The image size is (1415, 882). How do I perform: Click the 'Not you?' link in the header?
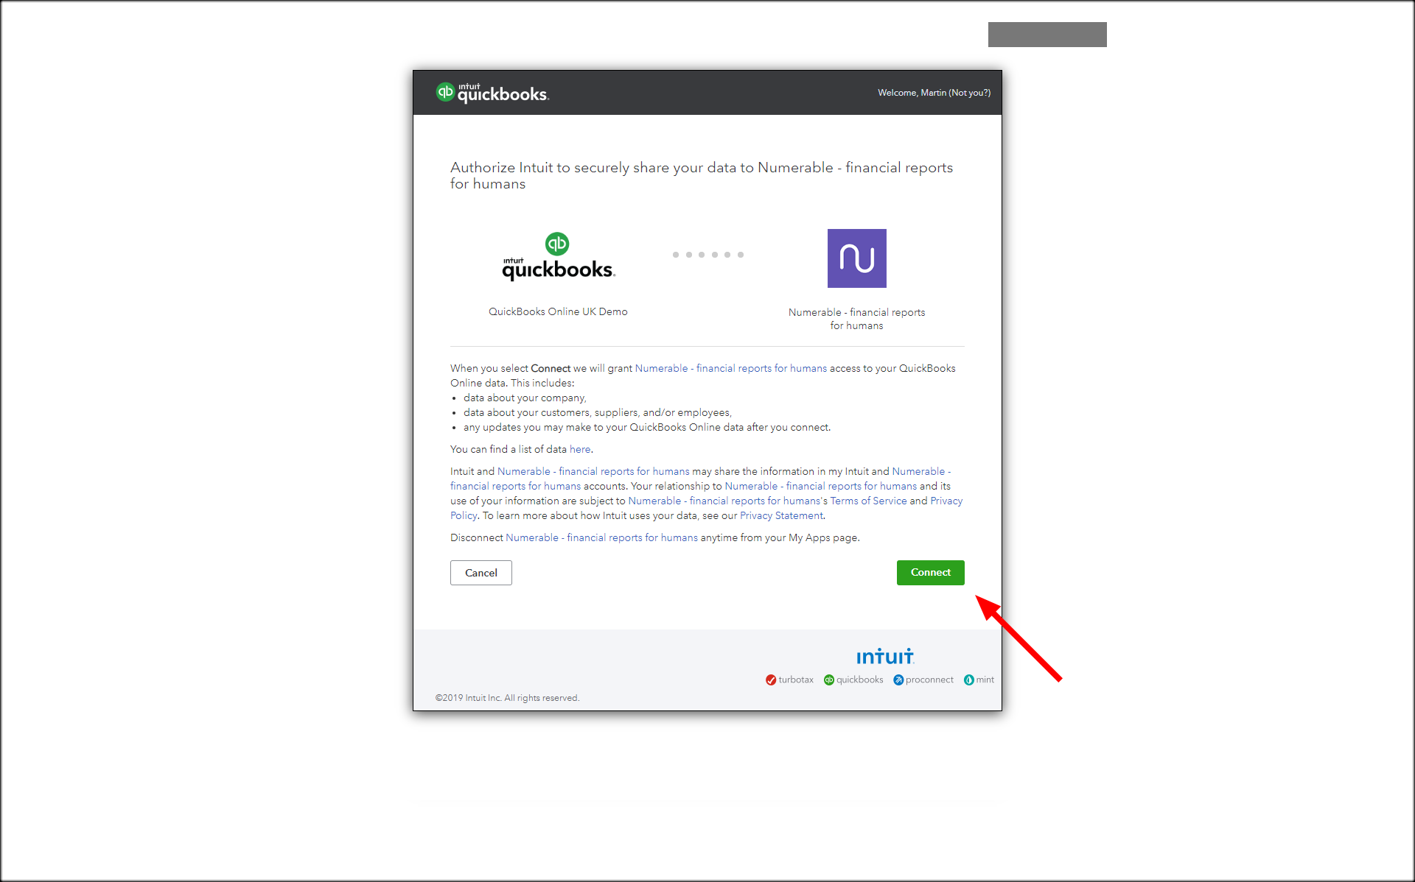[969, 93]
